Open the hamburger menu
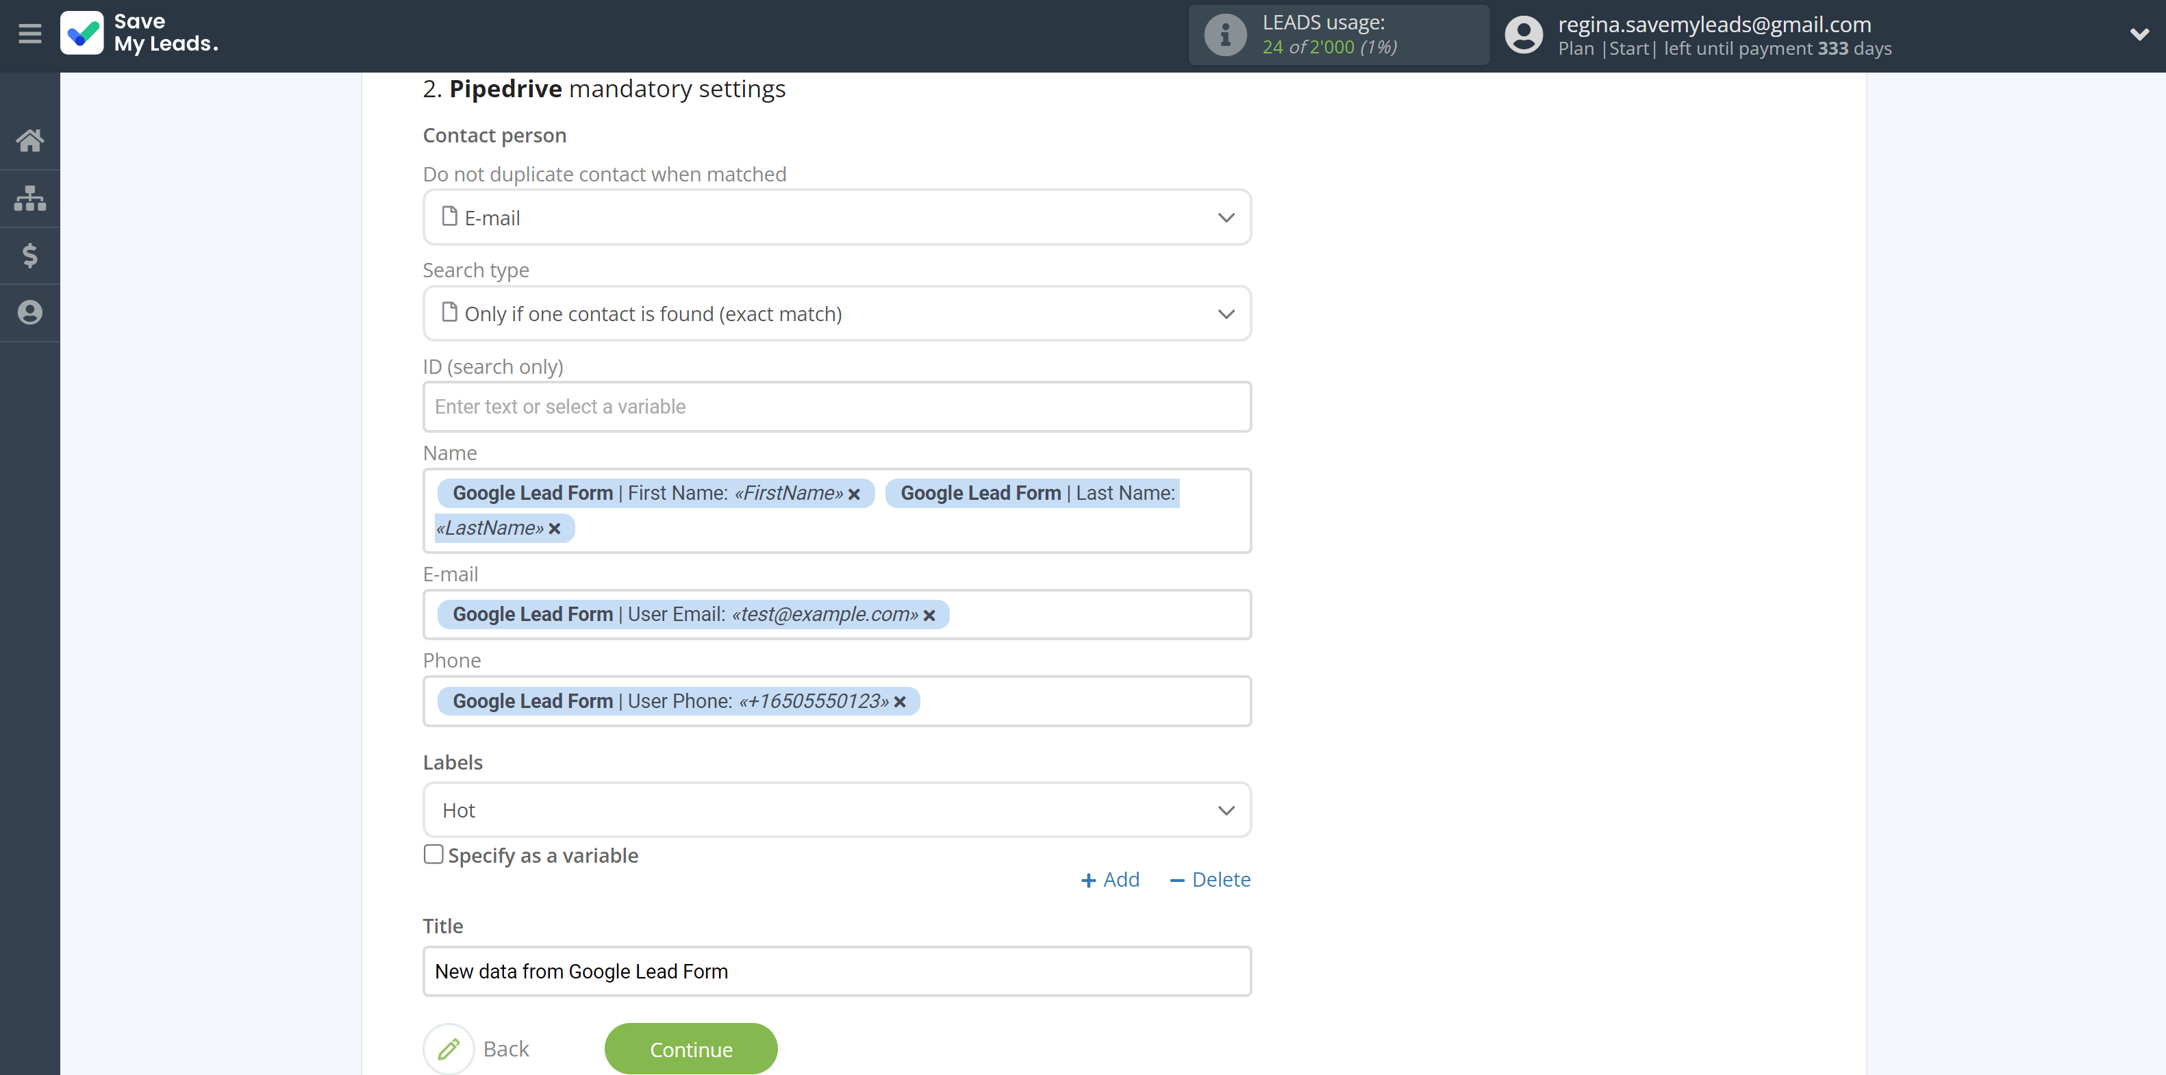The image size is (2166, 1075). coord(29,34)
